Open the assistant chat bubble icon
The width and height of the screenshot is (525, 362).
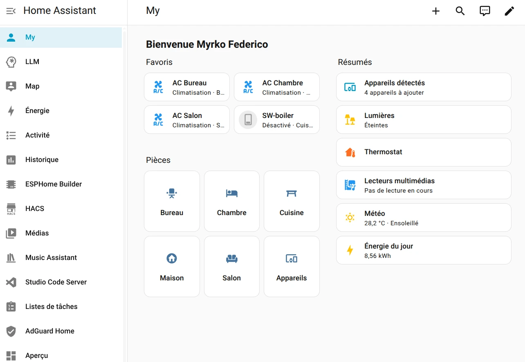click(x=485, y=11)
